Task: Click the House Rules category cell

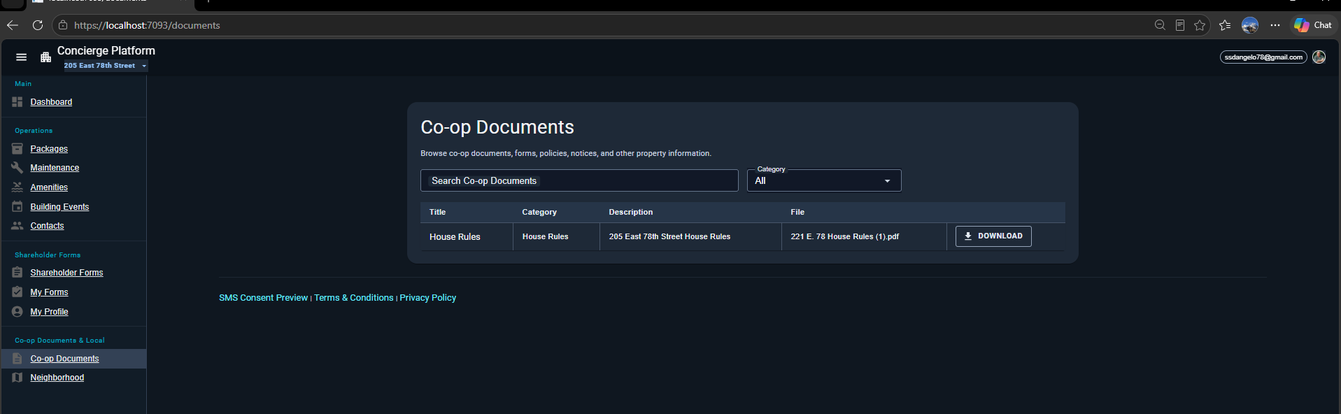Action: tap(545, 237)
